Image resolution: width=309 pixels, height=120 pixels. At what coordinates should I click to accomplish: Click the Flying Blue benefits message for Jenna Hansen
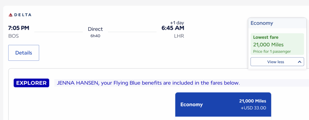[x=148, y=83]
